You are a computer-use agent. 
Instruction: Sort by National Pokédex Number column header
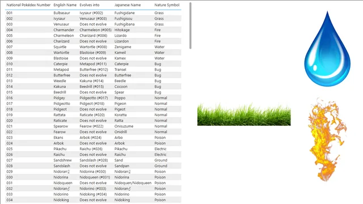[28, 5]
